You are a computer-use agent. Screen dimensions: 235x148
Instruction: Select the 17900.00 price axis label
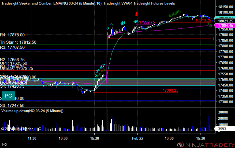tap(225, 35)
